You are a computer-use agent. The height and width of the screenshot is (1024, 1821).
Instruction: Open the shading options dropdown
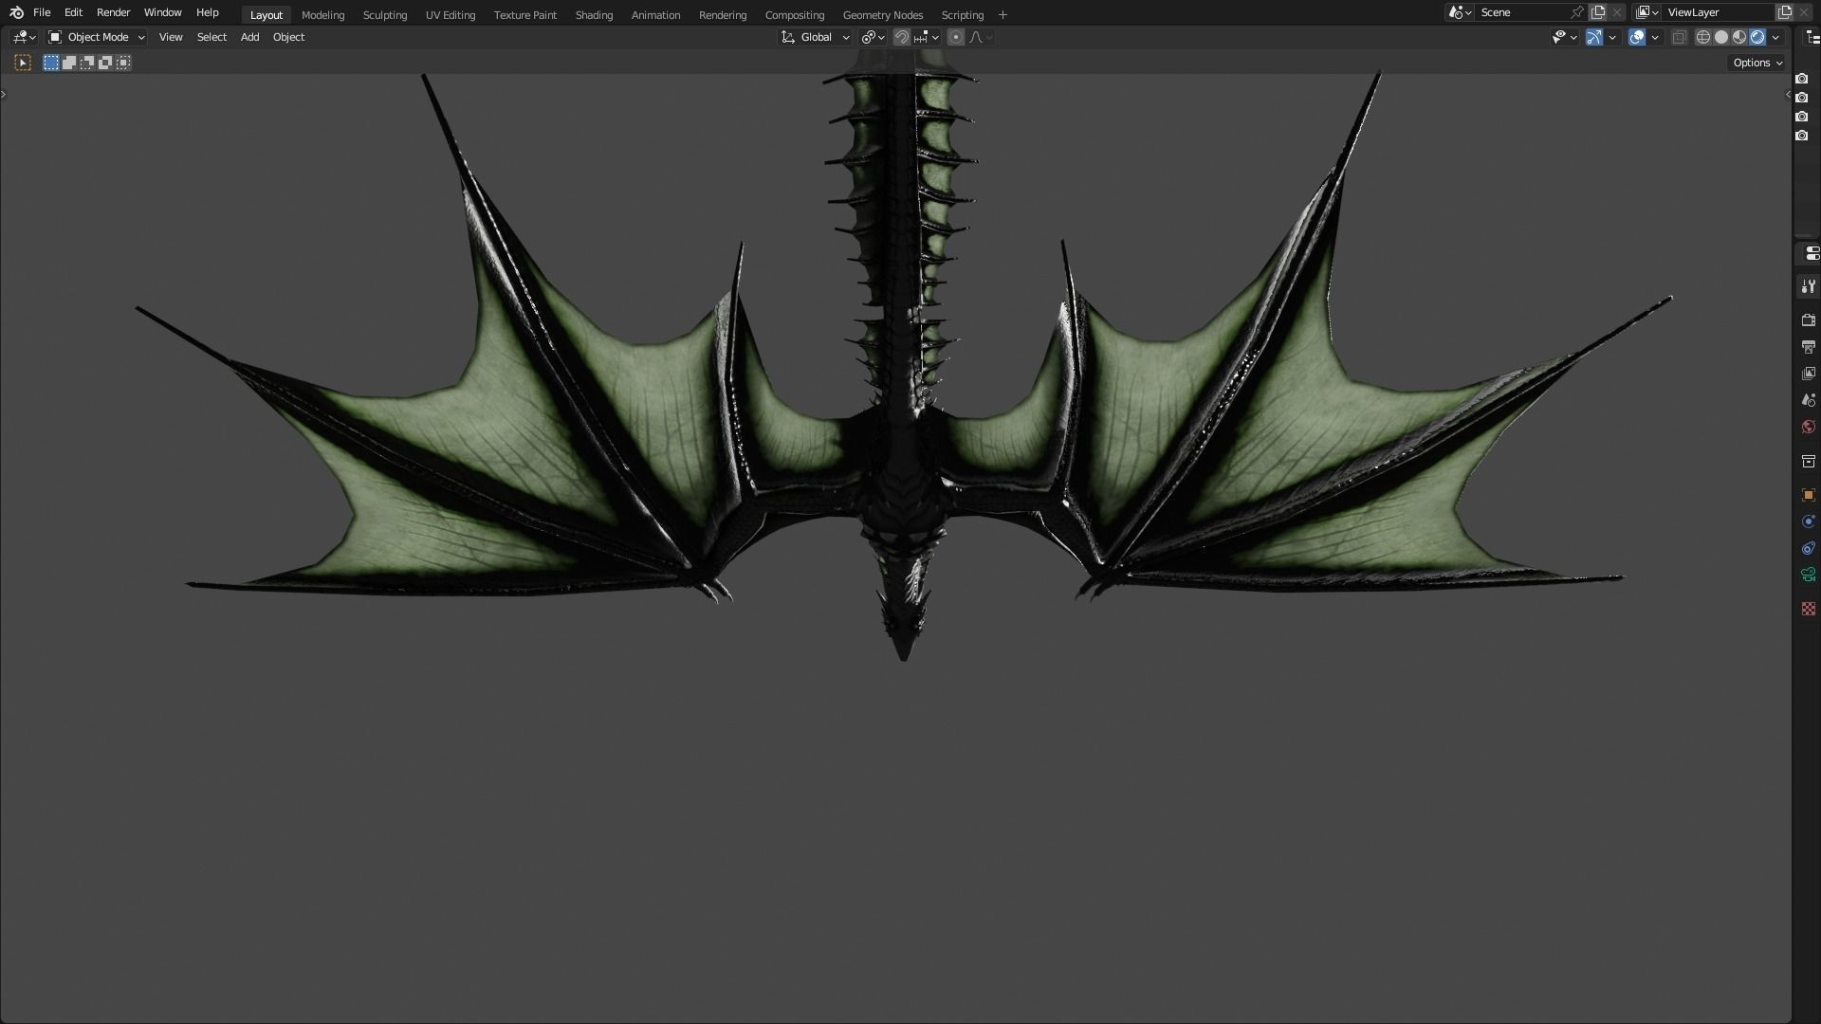click(1775, 37)
